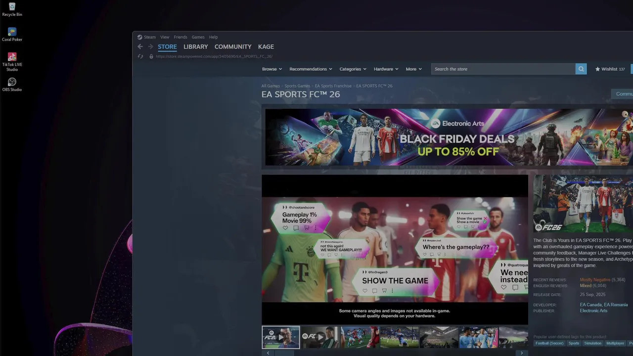The height and width of the screenshot is (356, 633).
Task: Open Mixed English reviews link
Action: [x=586, y=286]
